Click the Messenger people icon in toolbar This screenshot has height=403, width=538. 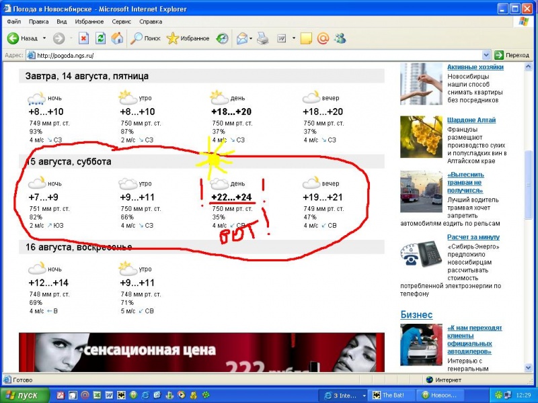(x=340, y=38)
